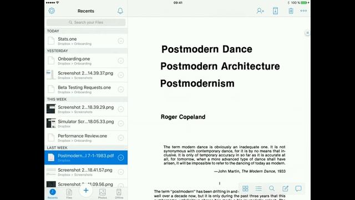Open the settings gear icon
Screen dimensions: 355x200
(x=52, y=11)
